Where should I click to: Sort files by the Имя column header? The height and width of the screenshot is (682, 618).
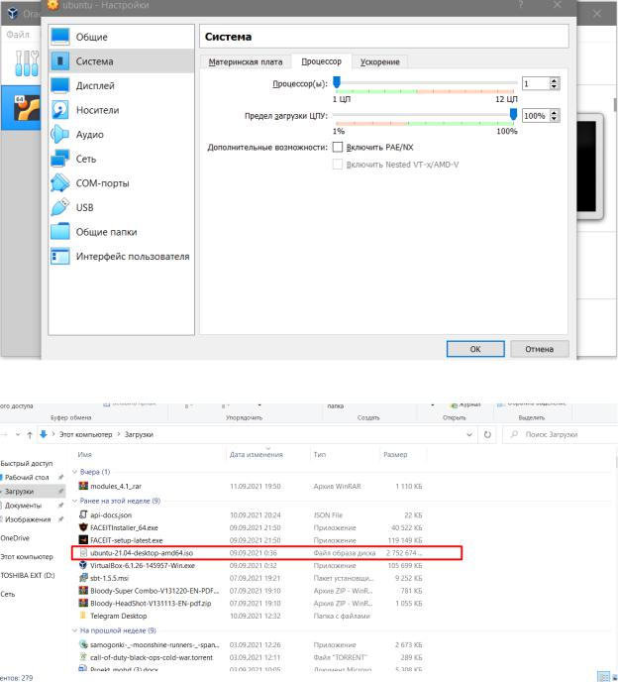point(85,454)
